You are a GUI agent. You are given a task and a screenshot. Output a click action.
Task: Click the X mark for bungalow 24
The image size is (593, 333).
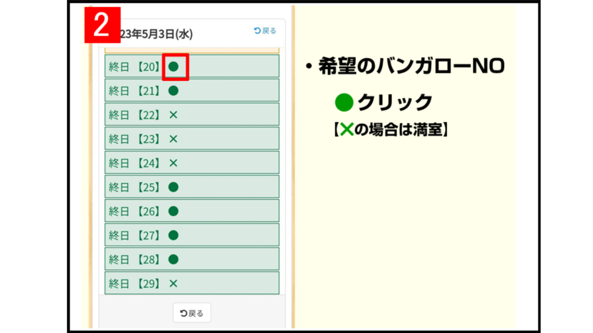173,164
